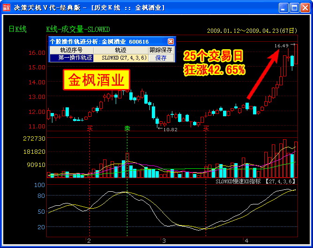Click the 20 level on the KD axis
313x248 pixels.
41,227
